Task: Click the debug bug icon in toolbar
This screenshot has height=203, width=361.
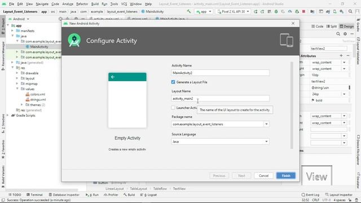Action: (276, 11)
